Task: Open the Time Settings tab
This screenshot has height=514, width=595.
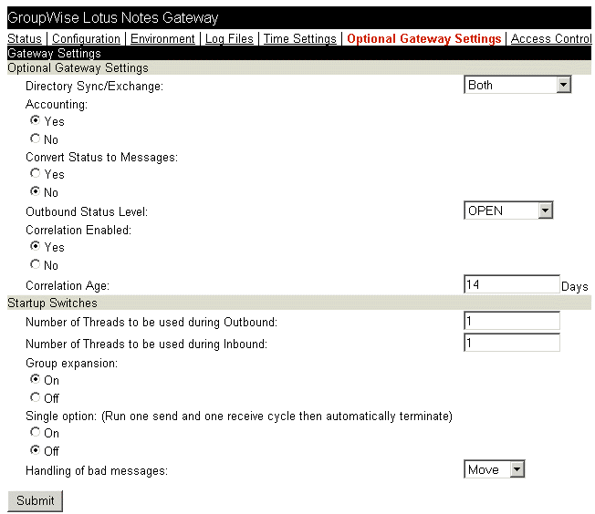Action: coord(299,38)
